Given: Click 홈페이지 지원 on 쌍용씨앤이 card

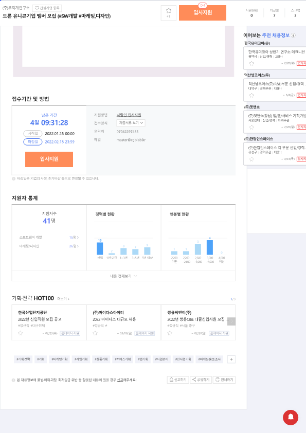Looking at the screenshot, I should [x=219, y=333].
